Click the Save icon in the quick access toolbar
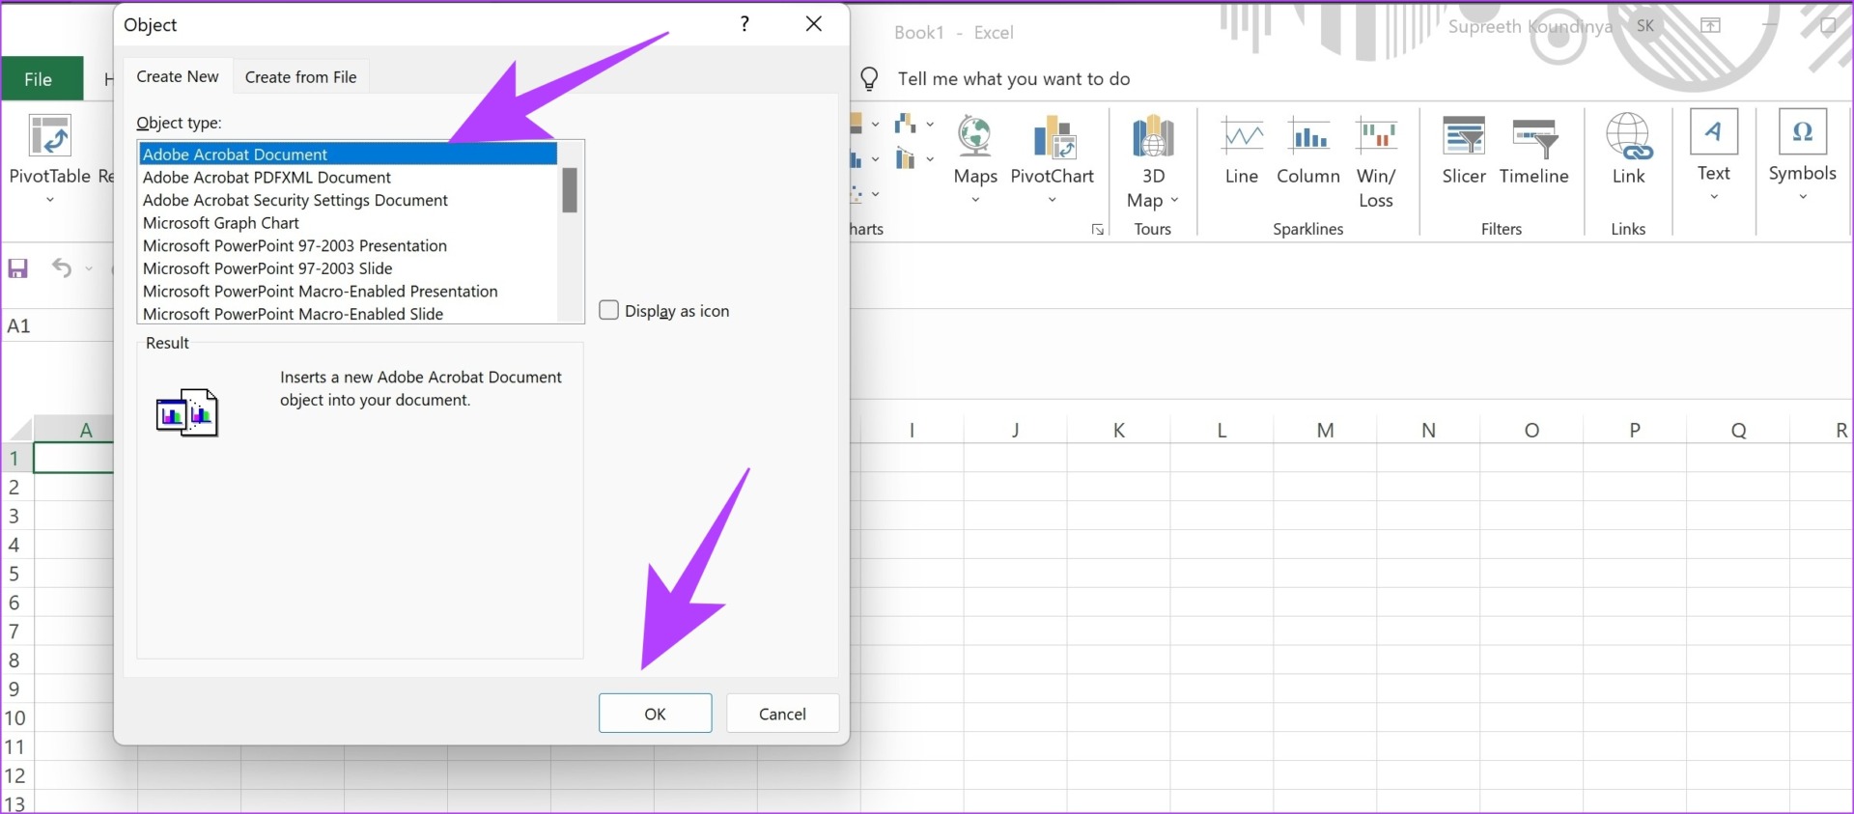Screen dimensions: 1854x814 tap(18, 268)
